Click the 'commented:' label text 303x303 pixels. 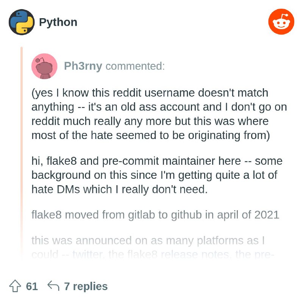pos(135,66)
